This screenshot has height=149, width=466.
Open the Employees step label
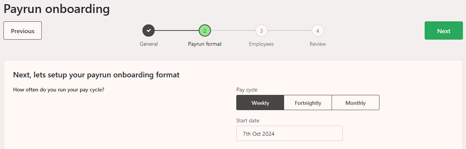click(x=261, y=44)
